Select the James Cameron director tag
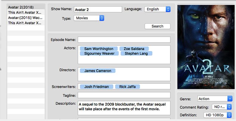236x121 pixels. [x=98, y=71]
